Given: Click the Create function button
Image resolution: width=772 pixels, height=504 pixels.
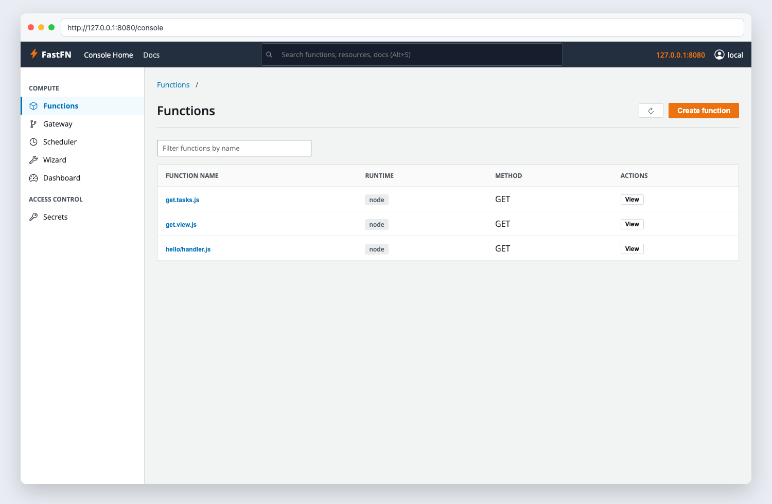Looking at the screenshot, I should tap(704, 110).
